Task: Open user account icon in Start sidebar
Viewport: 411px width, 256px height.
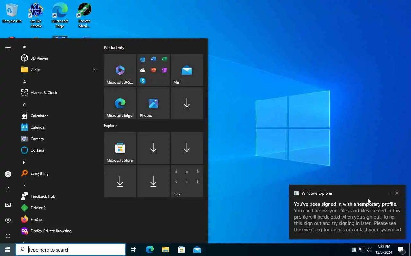Action: 8,174
